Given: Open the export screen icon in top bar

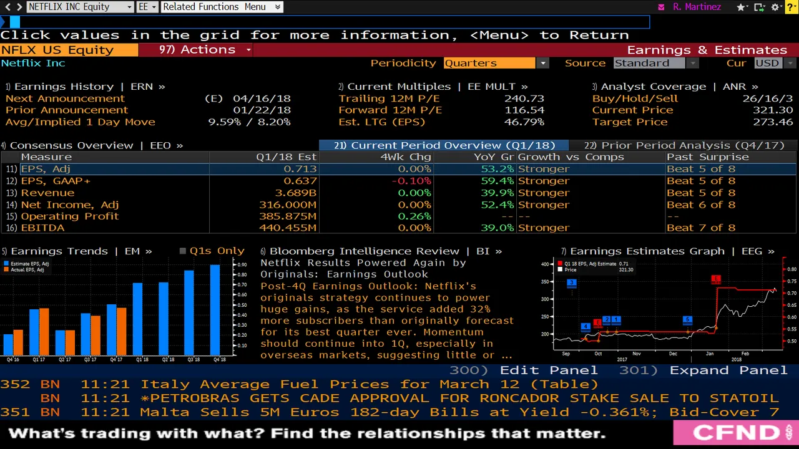Looking at the screenshot, I should click(759, 7).
